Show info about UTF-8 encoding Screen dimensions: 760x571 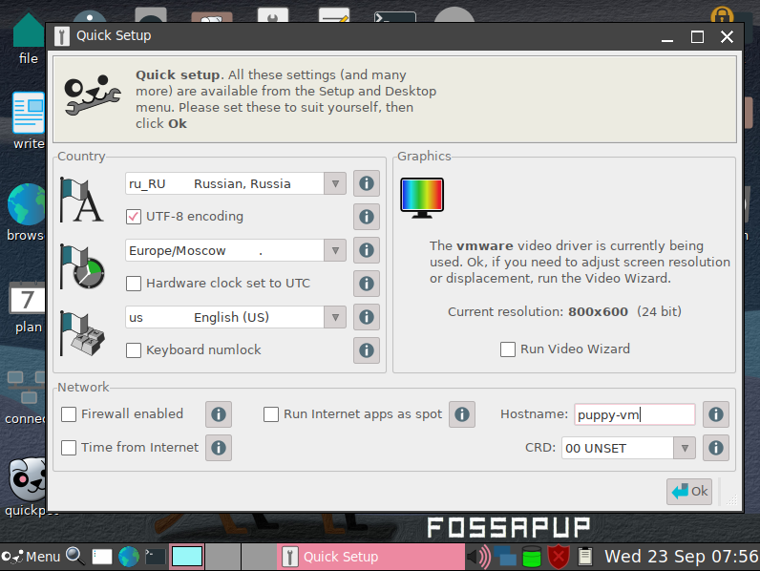[x=367, y=217]
